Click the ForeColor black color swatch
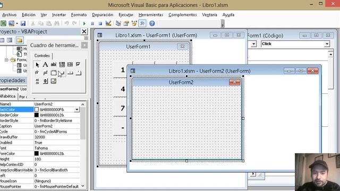 [x=37, y=153]
